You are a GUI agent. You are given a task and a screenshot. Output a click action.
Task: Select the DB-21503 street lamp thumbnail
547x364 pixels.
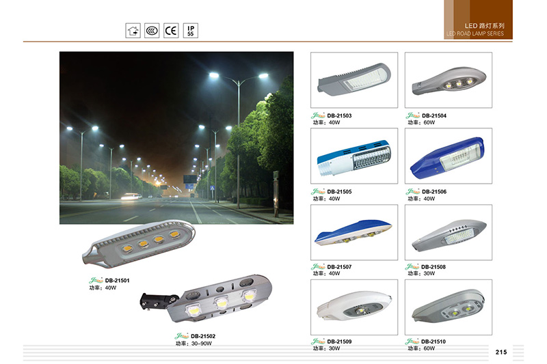[354, 80]
